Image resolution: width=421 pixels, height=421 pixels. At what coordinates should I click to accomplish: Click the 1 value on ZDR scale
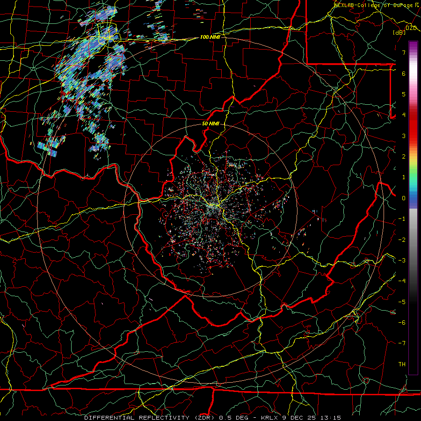click(x=404, y=177)
